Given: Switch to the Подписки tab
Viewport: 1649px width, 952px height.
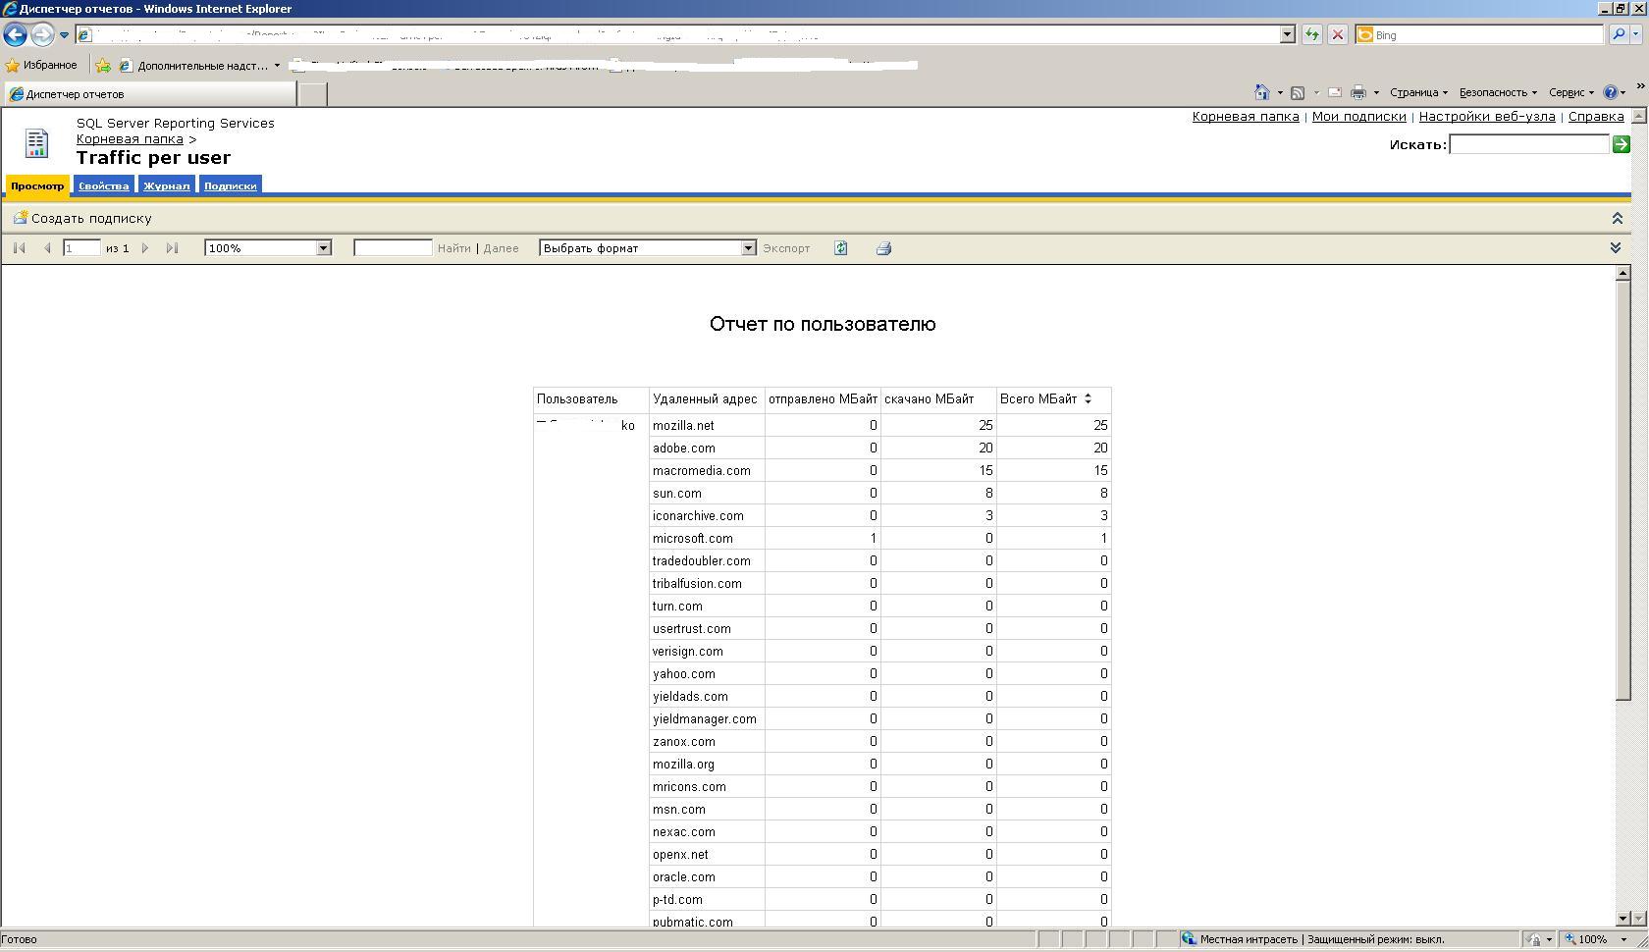Looking at the screenshot, I should click(230, 185).
